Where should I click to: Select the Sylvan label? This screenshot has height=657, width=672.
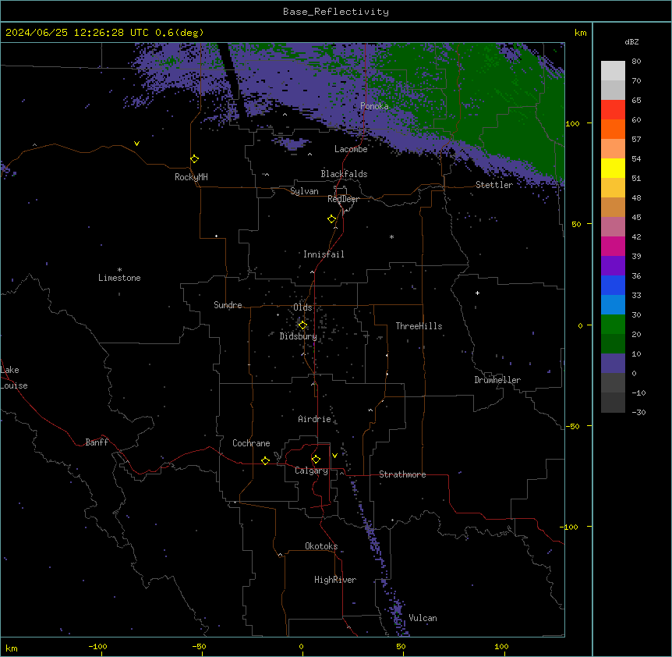(304, 191)
